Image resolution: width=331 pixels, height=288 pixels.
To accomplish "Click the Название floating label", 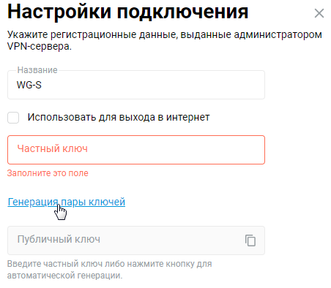I will [37, 70].
